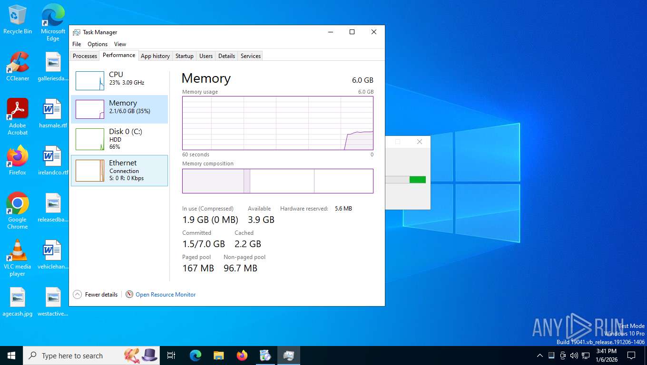Click the 1.9 GB (0 MB) In use value
The image size is (647, 365).
210,220
